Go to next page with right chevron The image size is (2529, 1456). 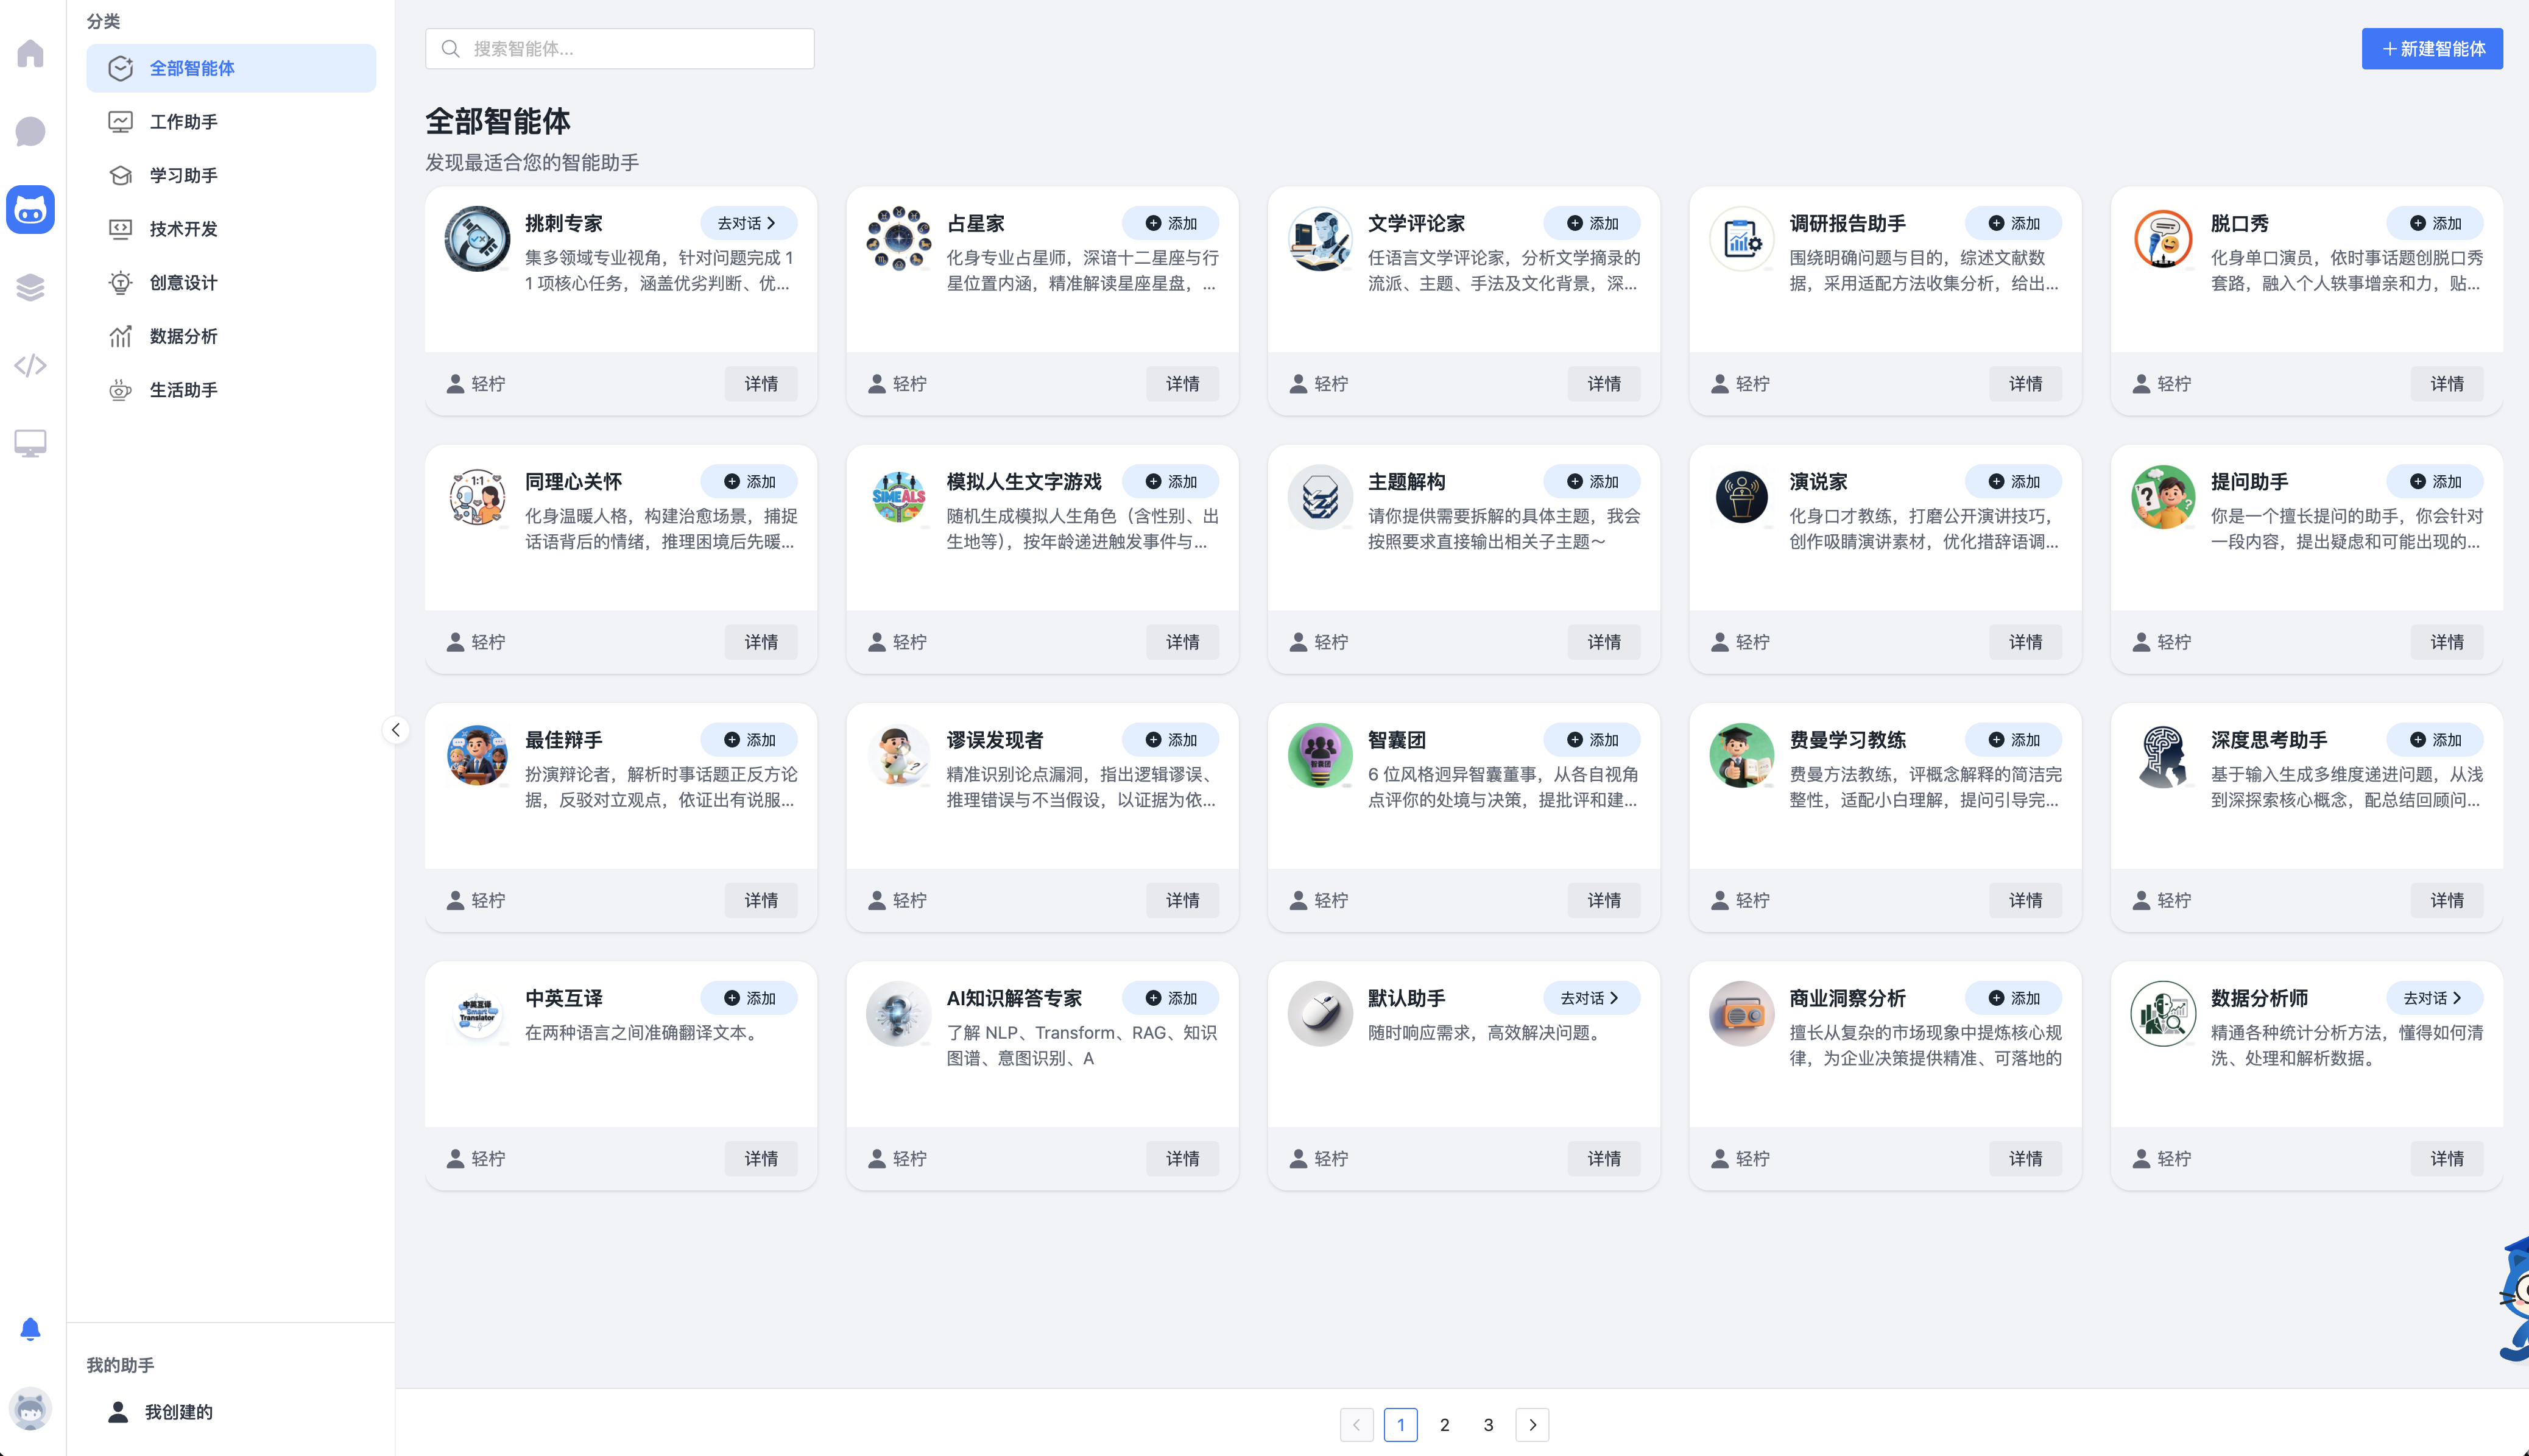pos(1533,1425)
